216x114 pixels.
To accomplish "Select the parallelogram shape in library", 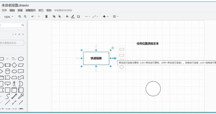I will pos(21,65).
